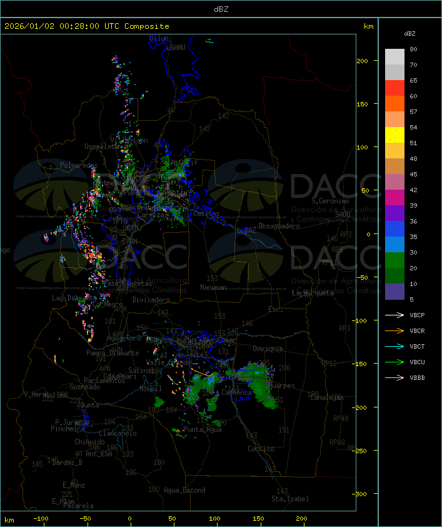Click the Uspallata map label

pos(101,146)
